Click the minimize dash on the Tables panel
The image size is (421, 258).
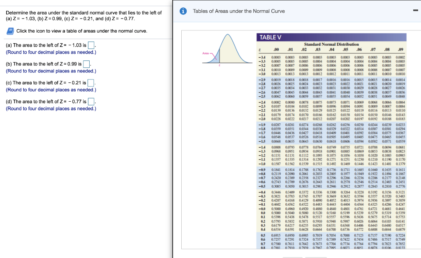tap(415, 10)
